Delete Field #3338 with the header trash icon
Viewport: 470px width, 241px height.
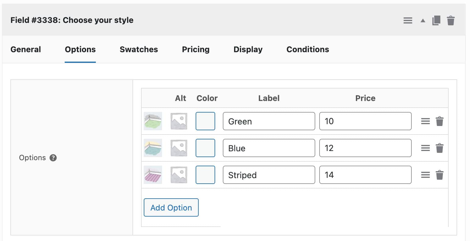tap(450, 20)
